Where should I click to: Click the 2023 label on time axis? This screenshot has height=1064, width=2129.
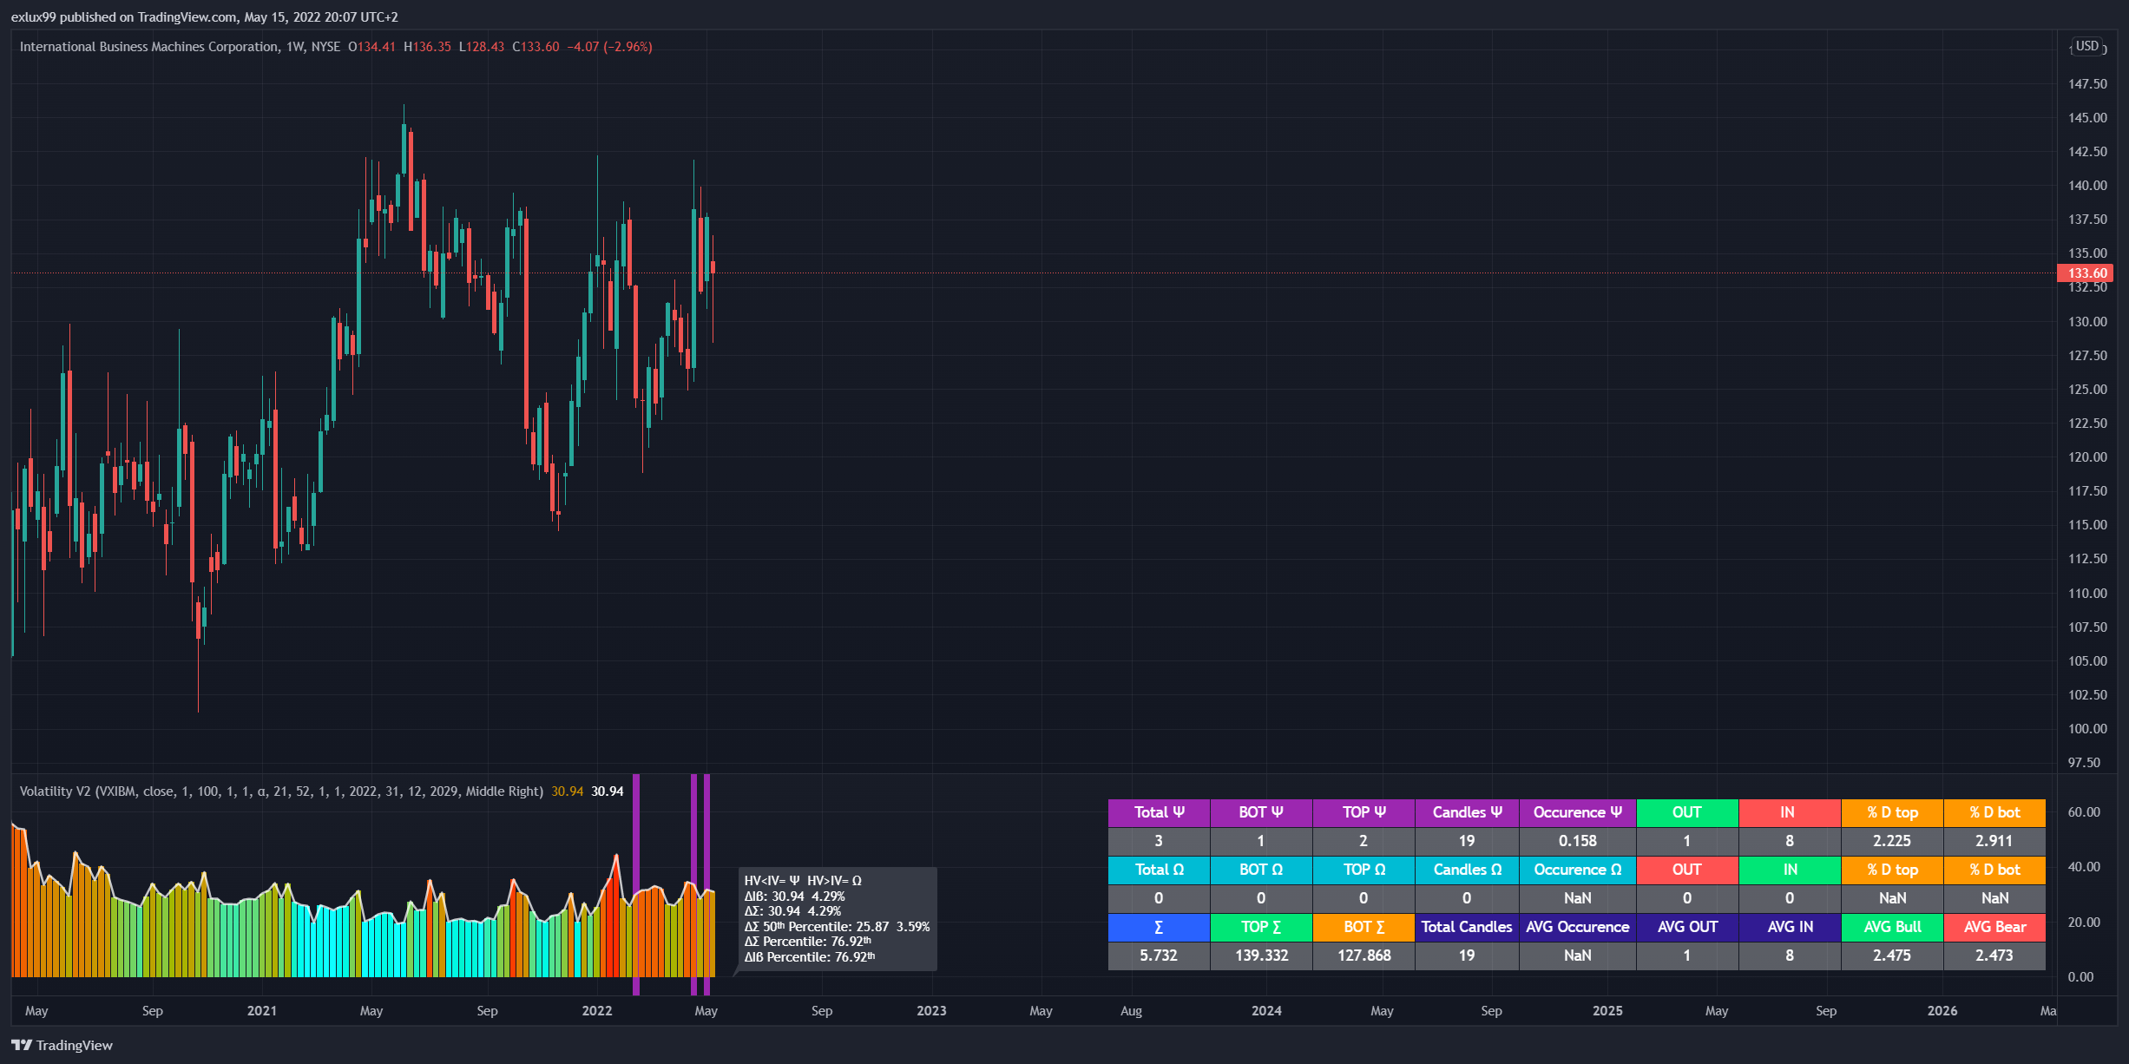point(932,1011)
